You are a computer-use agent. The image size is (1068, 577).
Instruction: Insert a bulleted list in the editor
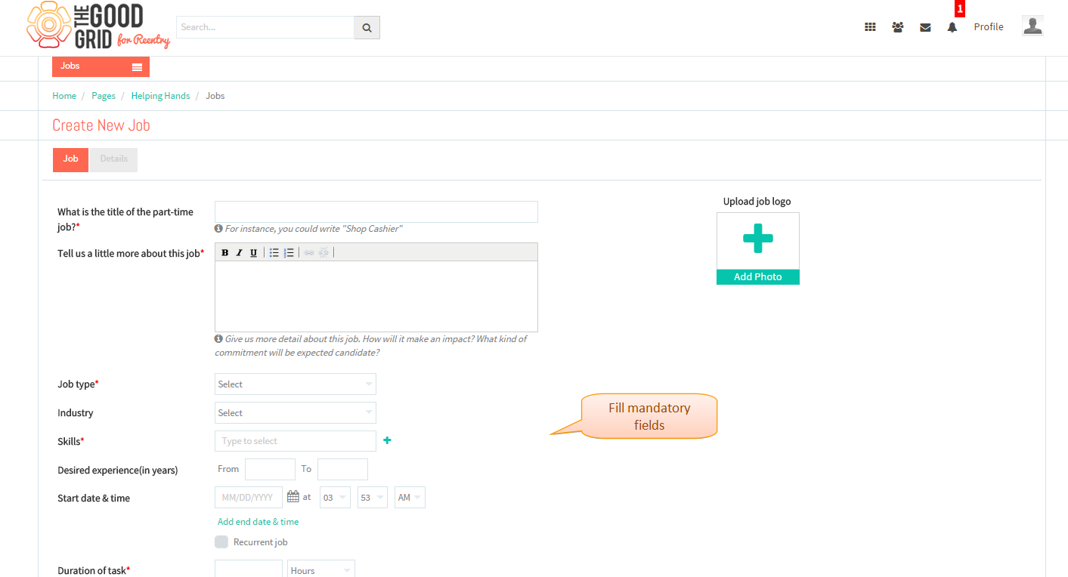pyautogui.click(x=274, y=252)
